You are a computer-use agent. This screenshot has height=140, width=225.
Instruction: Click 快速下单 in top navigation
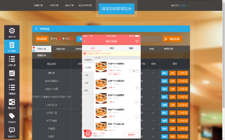pos(70,5)
